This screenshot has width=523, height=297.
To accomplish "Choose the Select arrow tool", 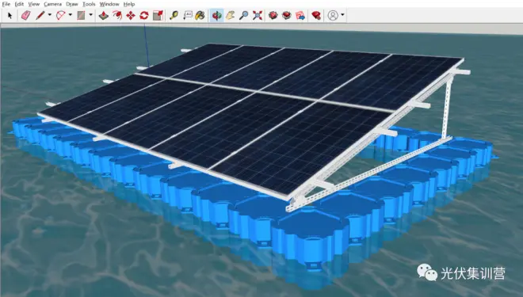I will tap(10, 15).
